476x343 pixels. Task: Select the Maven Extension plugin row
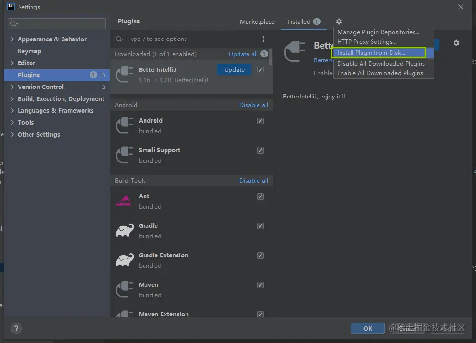pos(191,313)
